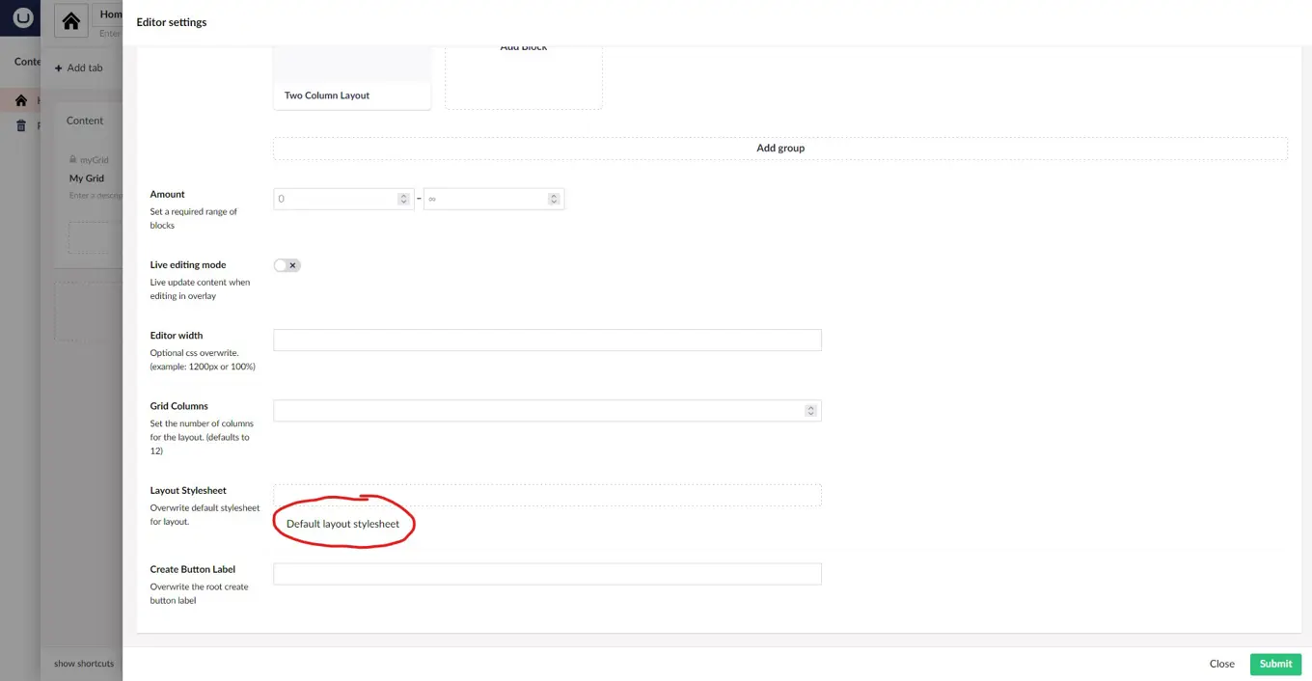
Task: Open the Recycle Bin trash icon
Action: click(x=21, y=125)
